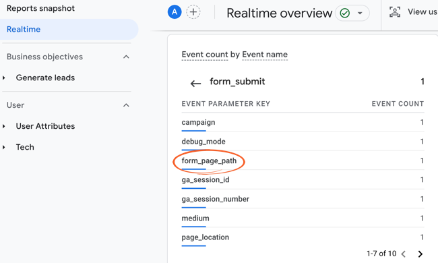Image resolution: width=438 pixels, height=263 pixels.
Task: Click the User section heading
Action: 15,105
